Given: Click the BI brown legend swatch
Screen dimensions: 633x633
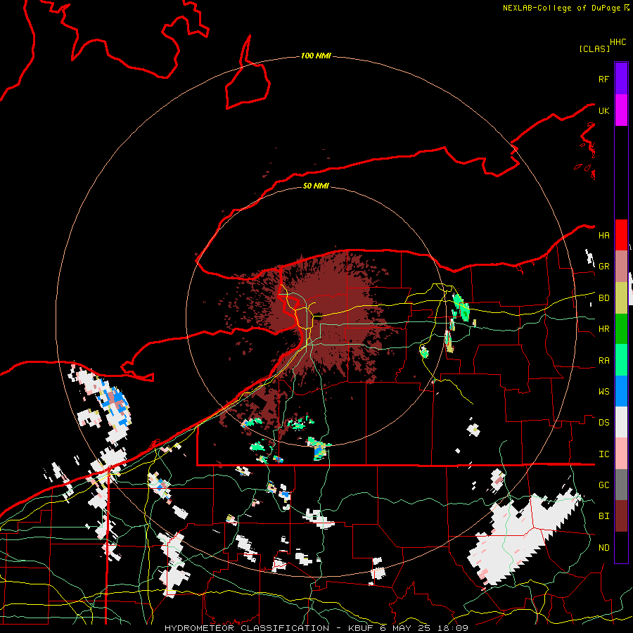Looking at the screenshot, I should pyautogui.click(x=621, y=516).
